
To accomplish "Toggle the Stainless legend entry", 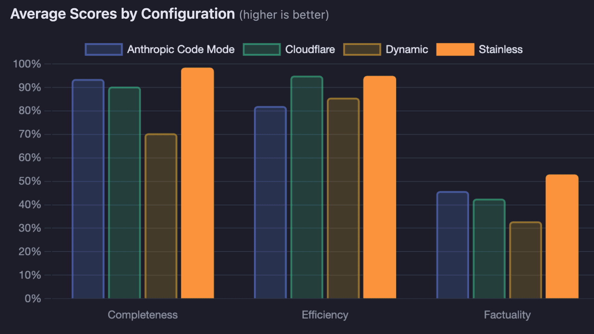I will (x=500, y=49).
